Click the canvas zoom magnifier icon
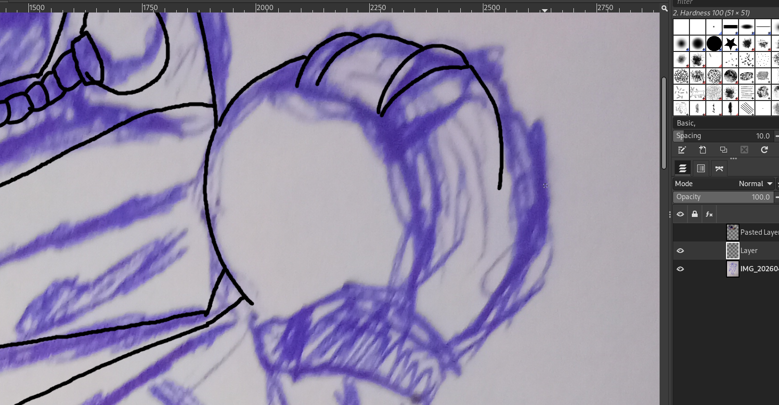This screenshot has height=405, width=779. click(664, 8)
